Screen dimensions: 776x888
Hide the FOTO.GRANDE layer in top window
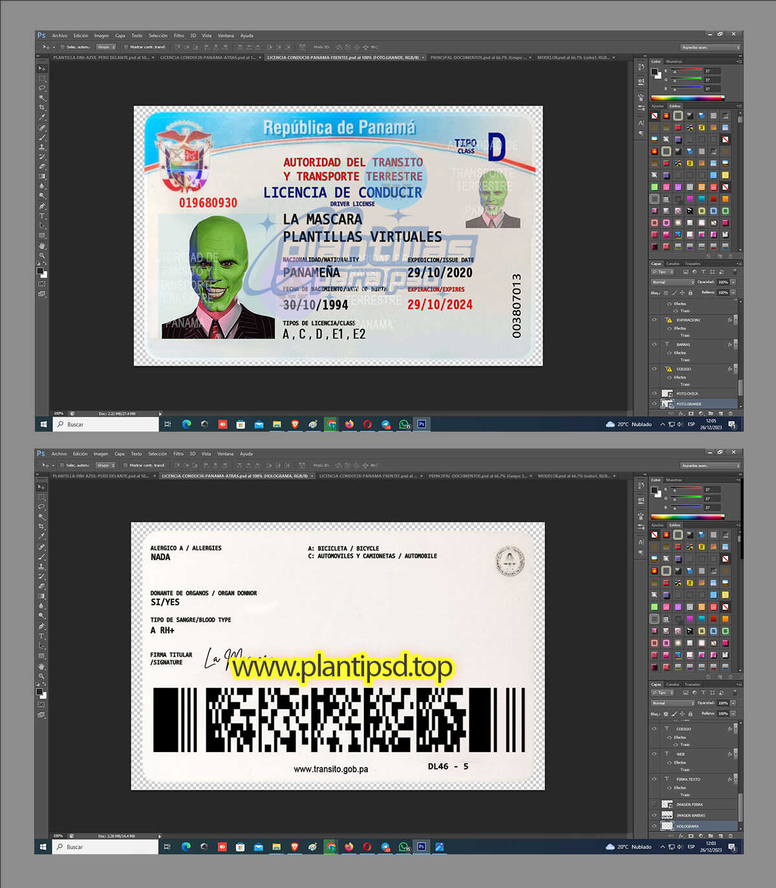tap(654, 404)
